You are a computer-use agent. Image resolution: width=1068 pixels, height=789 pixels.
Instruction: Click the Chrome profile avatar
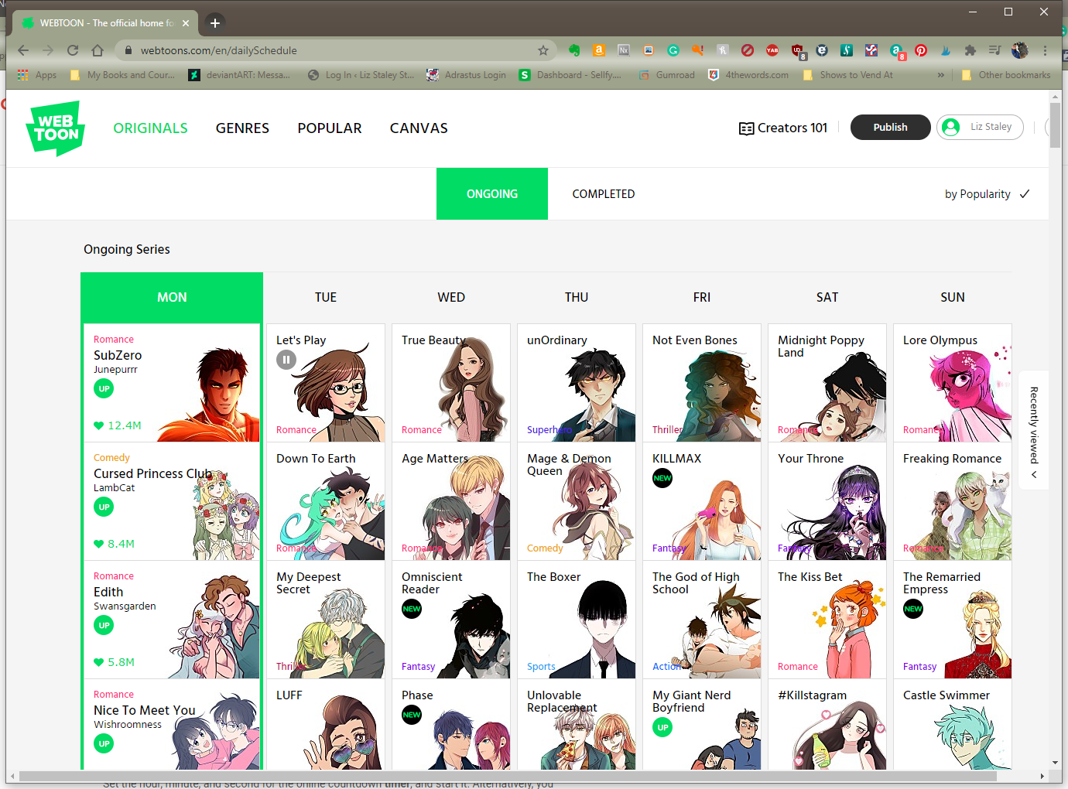point(1020,50)
